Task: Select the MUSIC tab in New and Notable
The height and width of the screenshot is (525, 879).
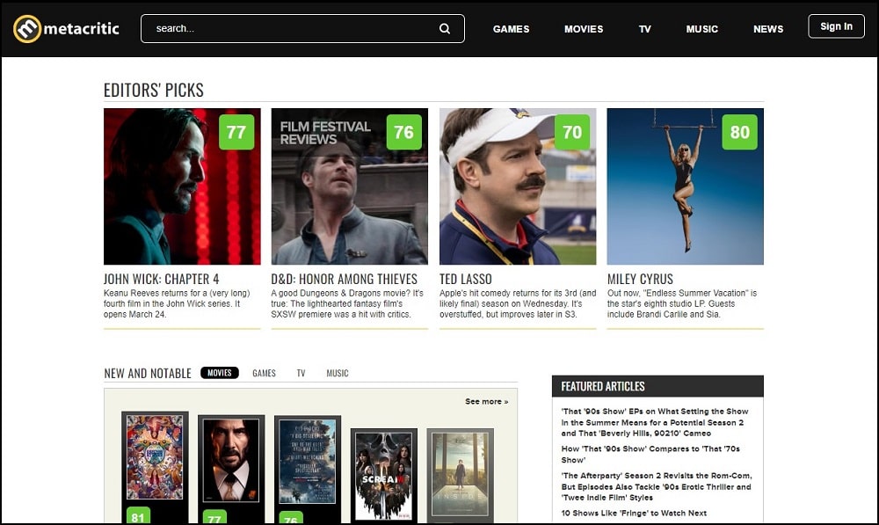Action: [338, 373]
